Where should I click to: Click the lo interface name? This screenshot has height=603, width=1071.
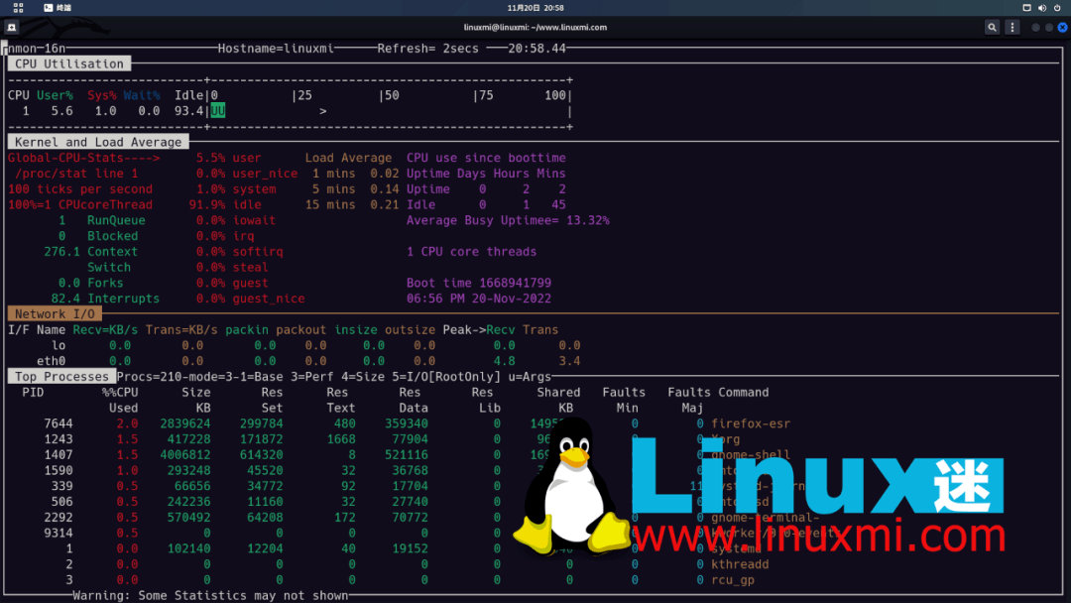[59, 345]
